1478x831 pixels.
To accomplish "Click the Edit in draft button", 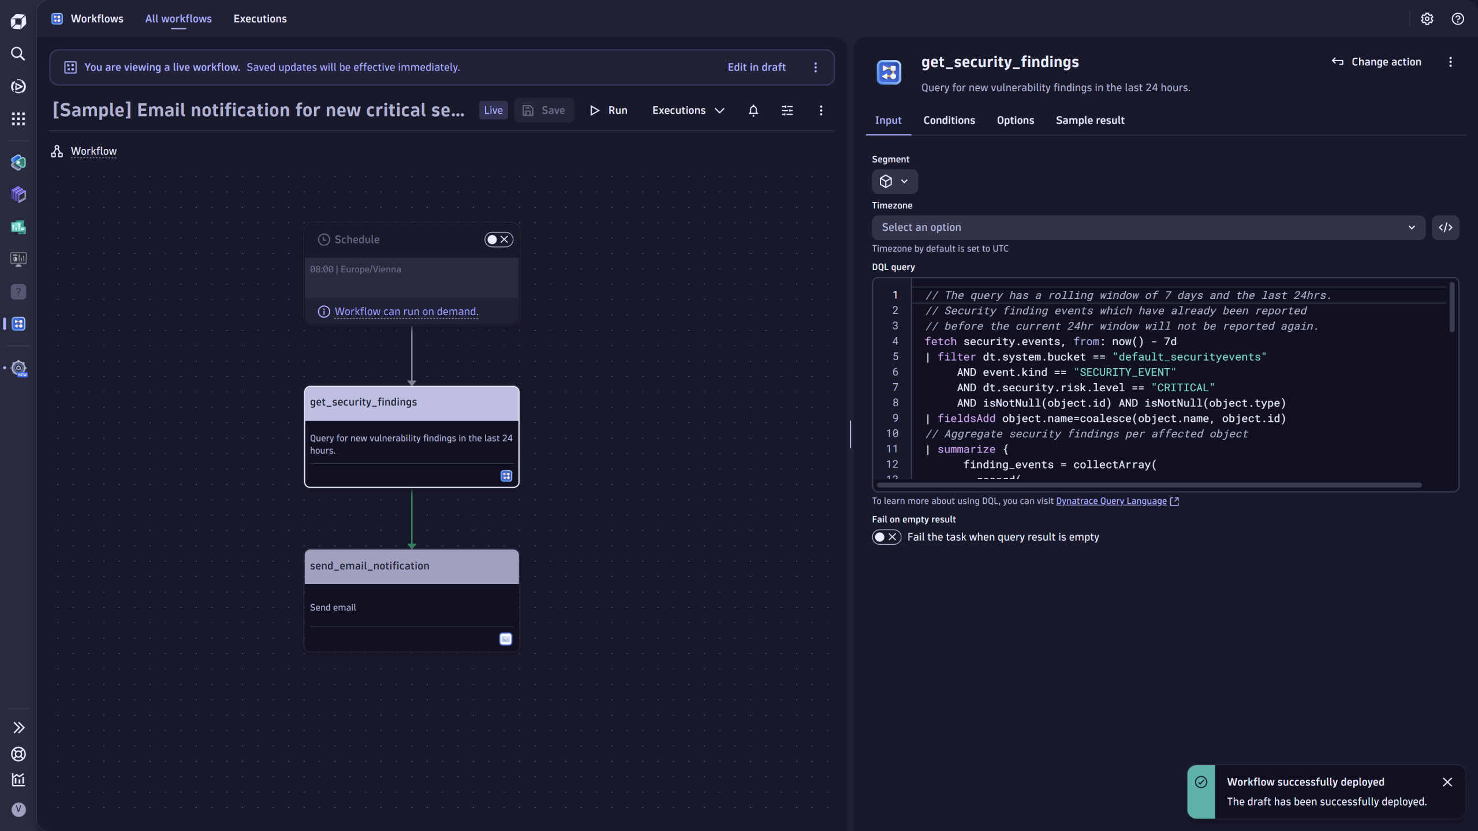I will pos(756,67).
